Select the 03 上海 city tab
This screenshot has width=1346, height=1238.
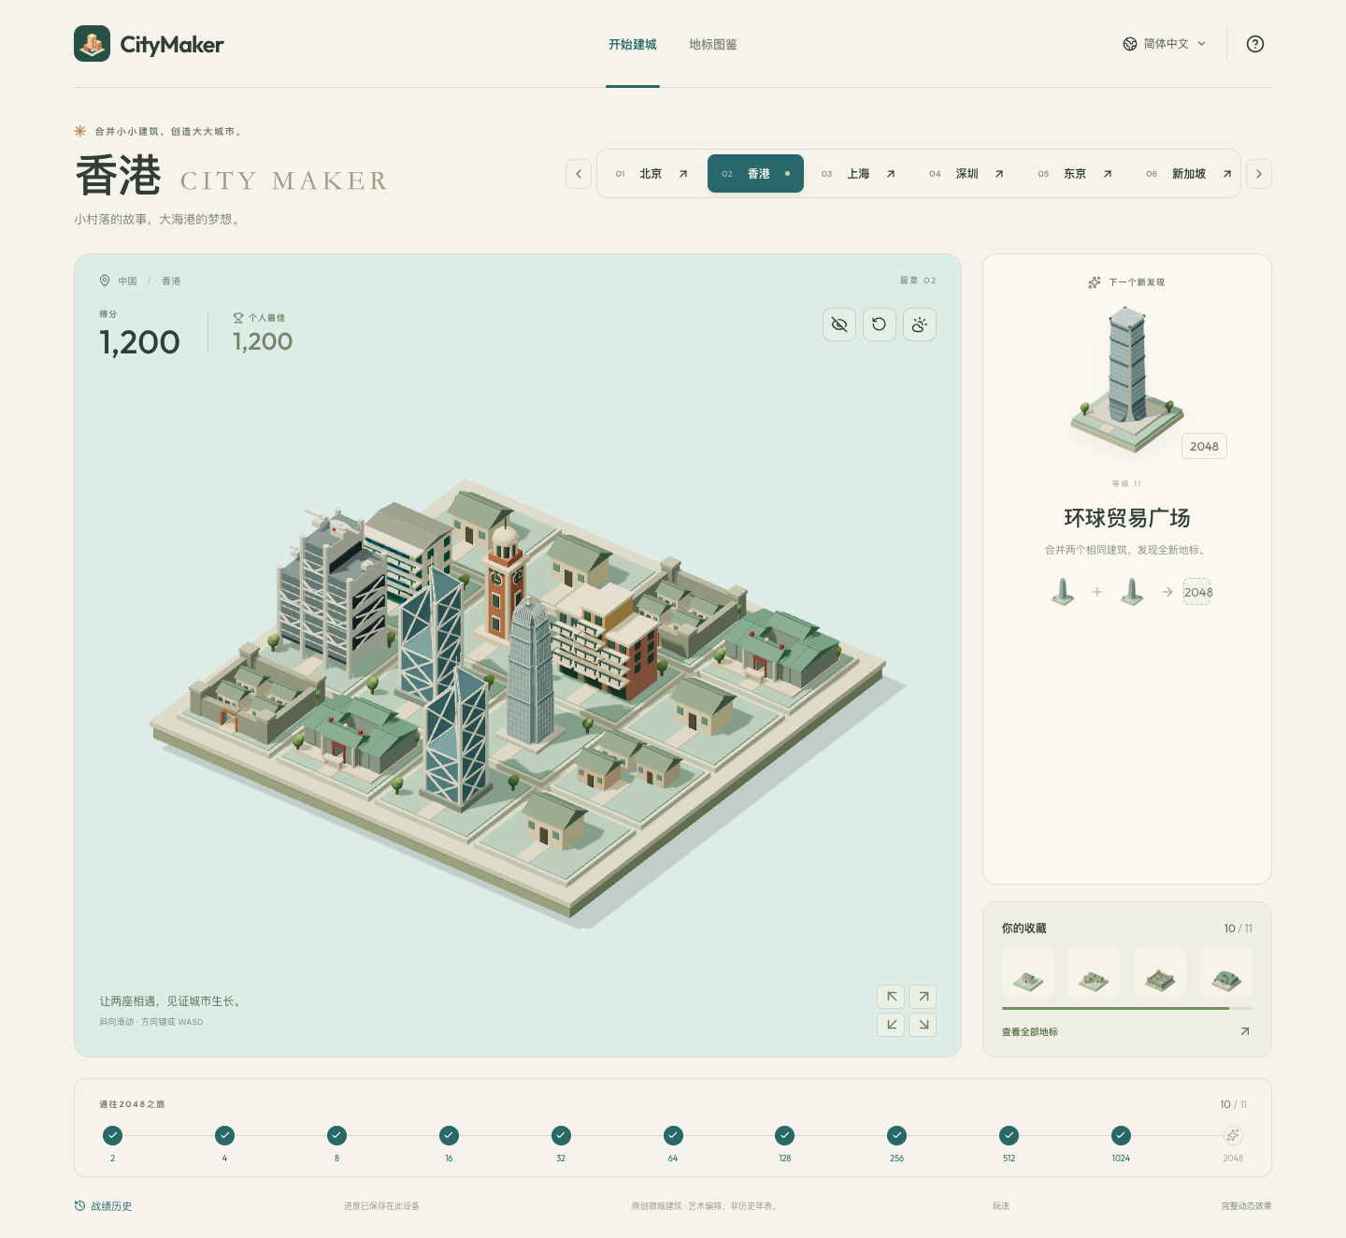859,174
